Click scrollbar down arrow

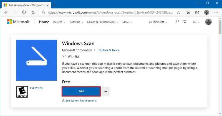(220, 114)
